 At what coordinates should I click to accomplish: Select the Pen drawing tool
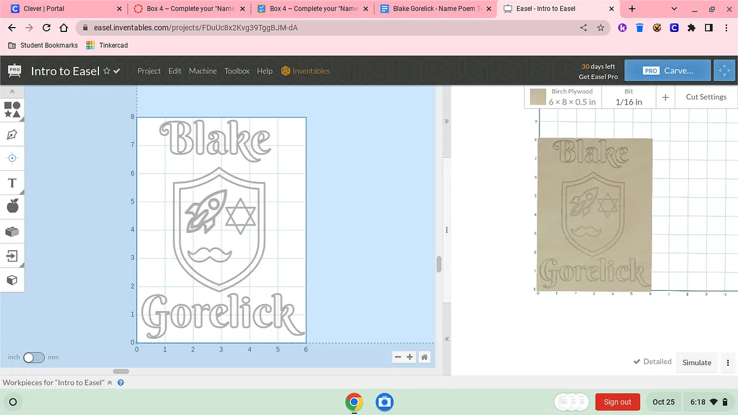(12, 134)
